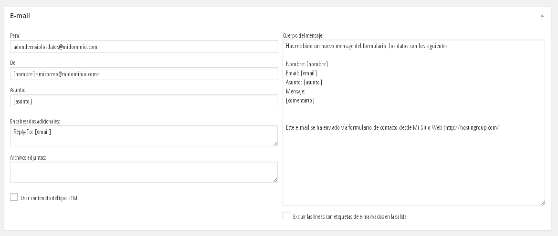Screen dimensions: 558x236
Task: Click the Nombre: [nombre] line in body
Action: click(x=307, y=64)
